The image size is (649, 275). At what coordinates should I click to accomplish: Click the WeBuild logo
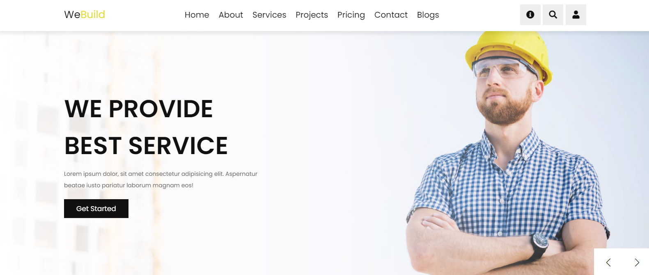[x=85, y=15]
